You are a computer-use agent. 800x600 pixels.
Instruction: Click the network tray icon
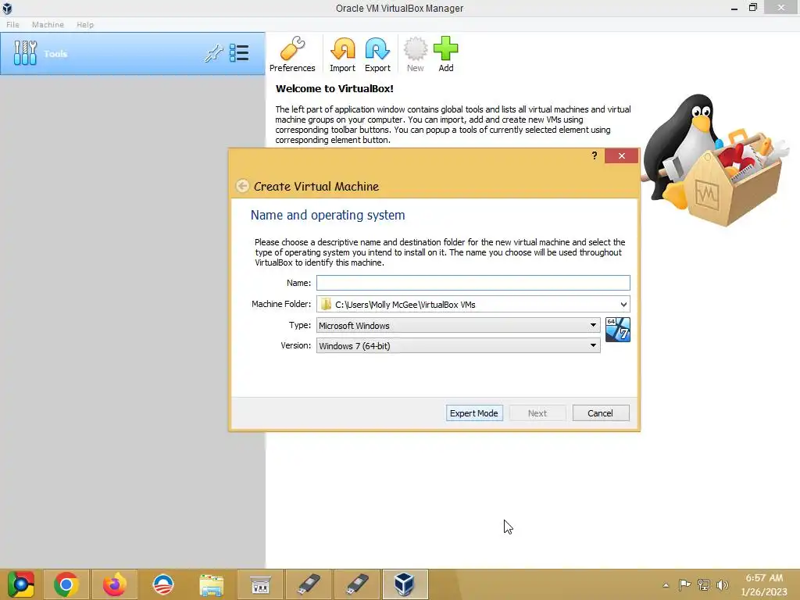[704, 584]
